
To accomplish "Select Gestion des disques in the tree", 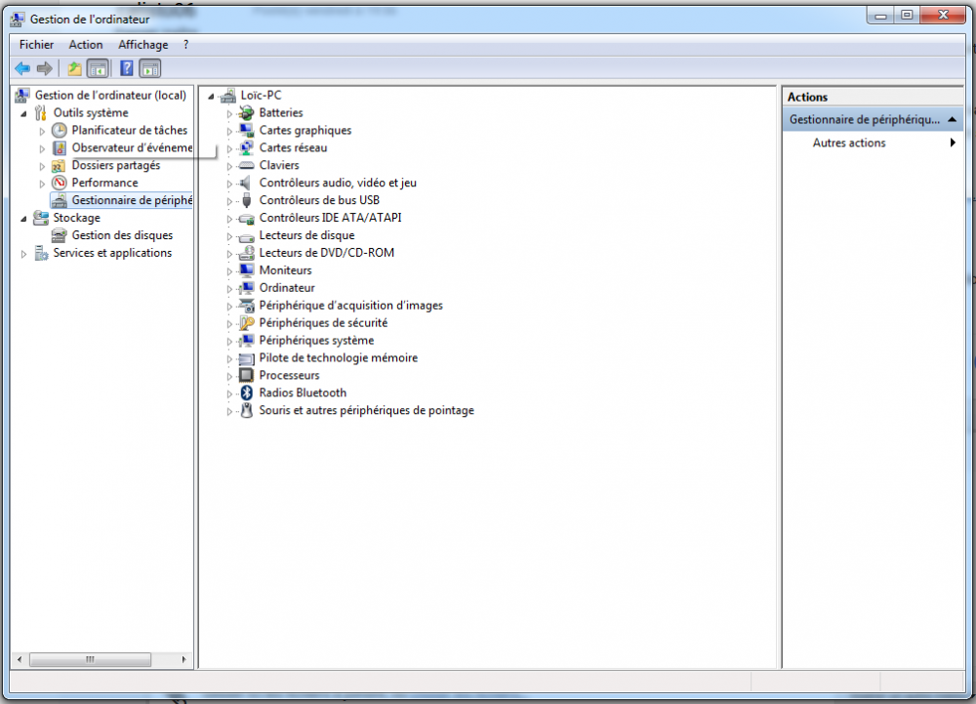I will click(x=122, y=235).
